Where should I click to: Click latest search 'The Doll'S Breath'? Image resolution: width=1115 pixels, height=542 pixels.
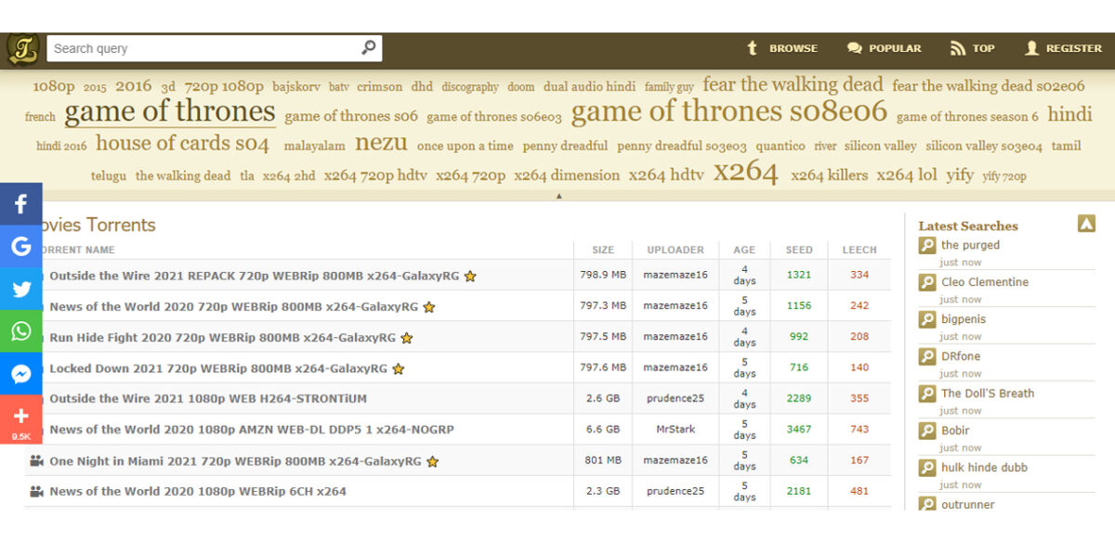[x=988, y=394]
